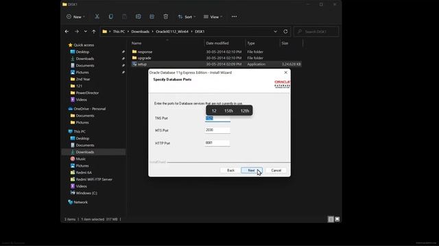Open Documents under This PC

click(85, 145)
